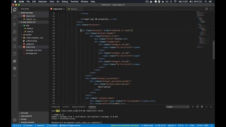Expand the node_modules / vue folder
This screenshot has height=127, width=226.
[35, 38]
